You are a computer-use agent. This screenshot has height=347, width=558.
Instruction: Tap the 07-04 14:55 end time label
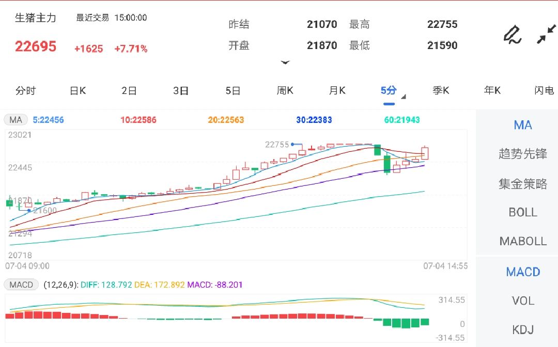(x=445, y=266)
